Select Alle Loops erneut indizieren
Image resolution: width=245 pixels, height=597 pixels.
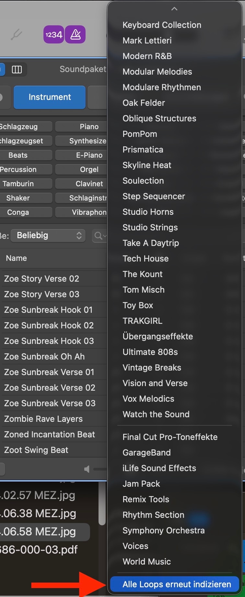point(177,584)
